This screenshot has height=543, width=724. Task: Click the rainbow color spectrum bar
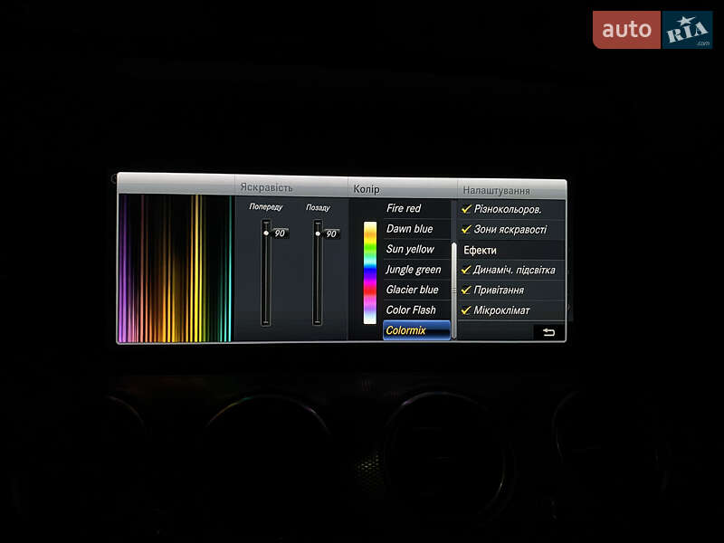pyautogui.click(x=369, y=272)
